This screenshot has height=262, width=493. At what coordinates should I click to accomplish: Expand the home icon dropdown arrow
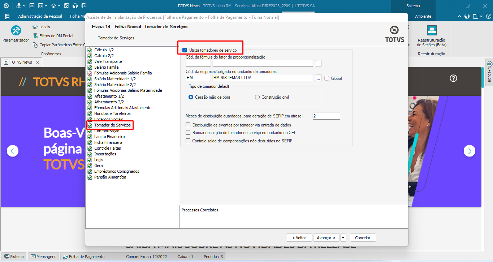tap(59, 6)
